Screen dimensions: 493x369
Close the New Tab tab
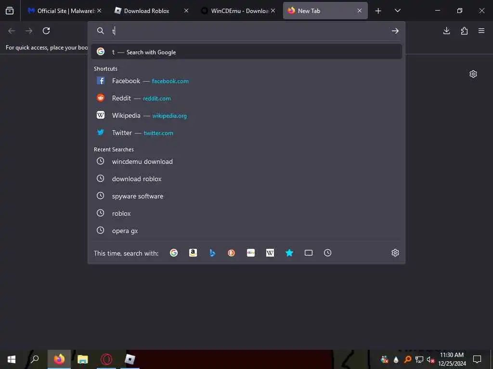click(359, 11)
